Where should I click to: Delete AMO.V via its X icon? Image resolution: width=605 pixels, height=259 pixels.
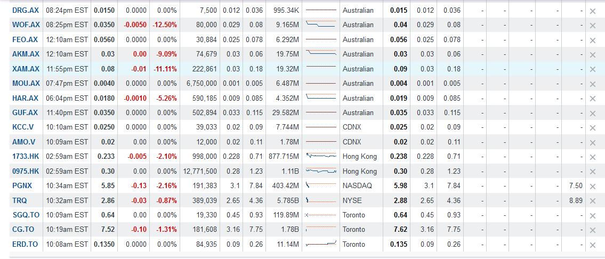pos(593,142)
